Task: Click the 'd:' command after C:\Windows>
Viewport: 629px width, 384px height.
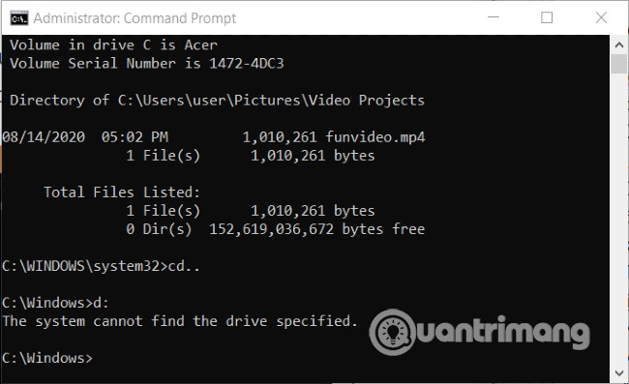Action: click(x=101, y=303)
